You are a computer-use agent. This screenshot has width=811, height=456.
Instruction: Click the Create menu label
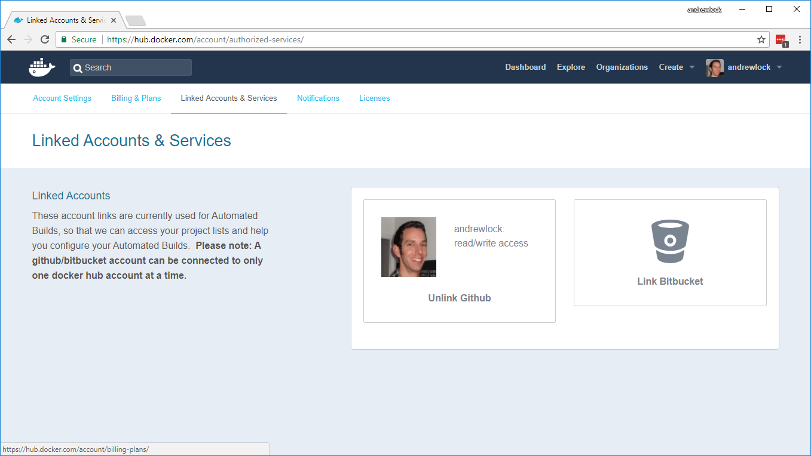click(x=671, y=67)
